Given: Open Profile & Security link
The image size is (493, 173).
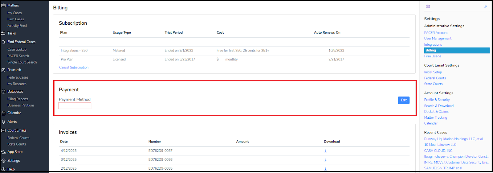Looking at the screenshot, I should click(437, 100).
